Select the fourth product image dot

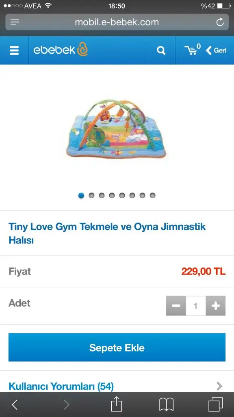(112, 195)
